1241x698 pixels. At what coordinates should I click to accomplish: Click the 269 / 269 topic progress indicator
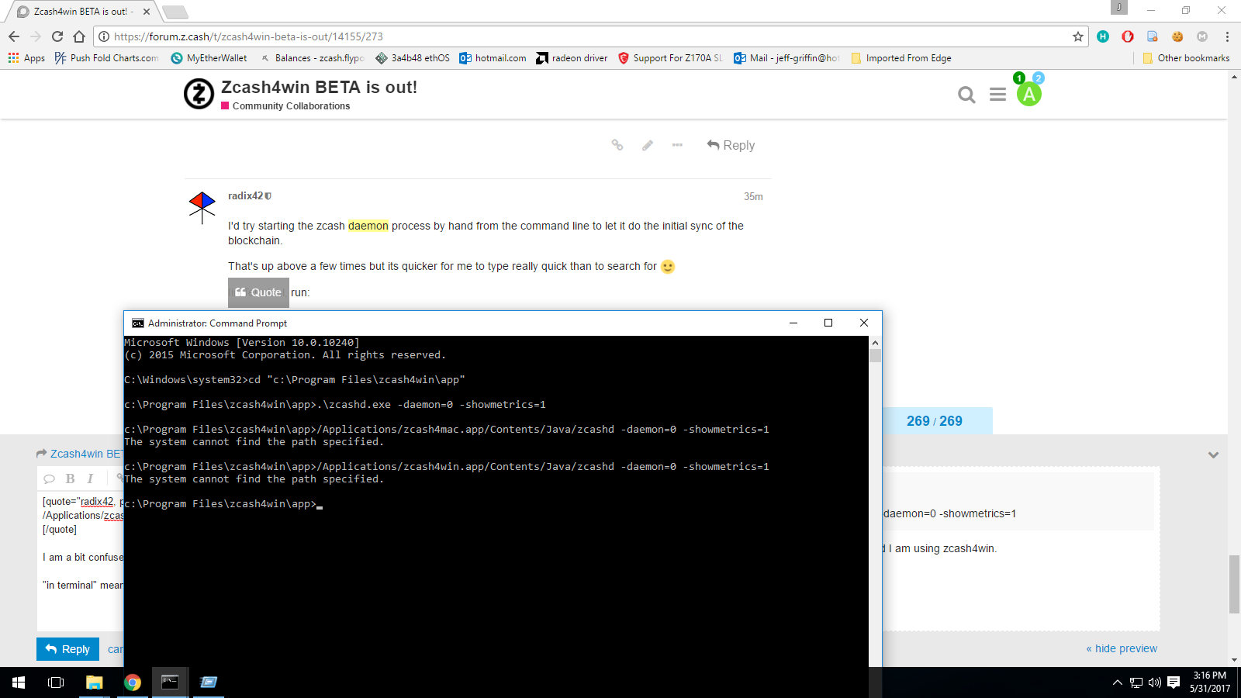click(x=935, y=421)
